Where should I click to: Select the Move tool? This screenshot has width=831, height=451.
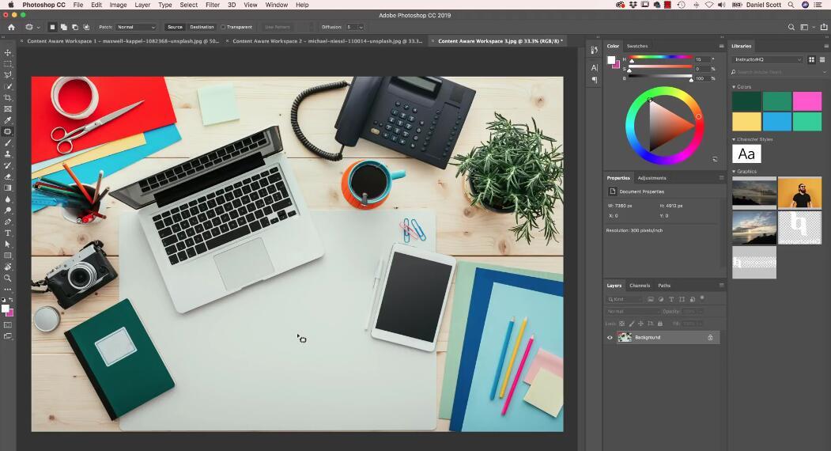8,52
